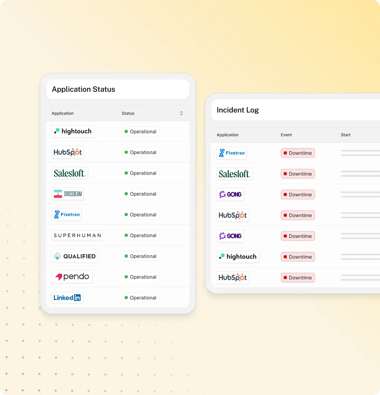
Task: Click the Start placeholder in the Fivetran incident row
Action: point(360,153)
